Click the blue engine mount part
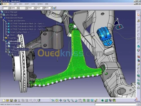This screenshot has width=141, height=106. pyautogui.click(x=104, y=36)
